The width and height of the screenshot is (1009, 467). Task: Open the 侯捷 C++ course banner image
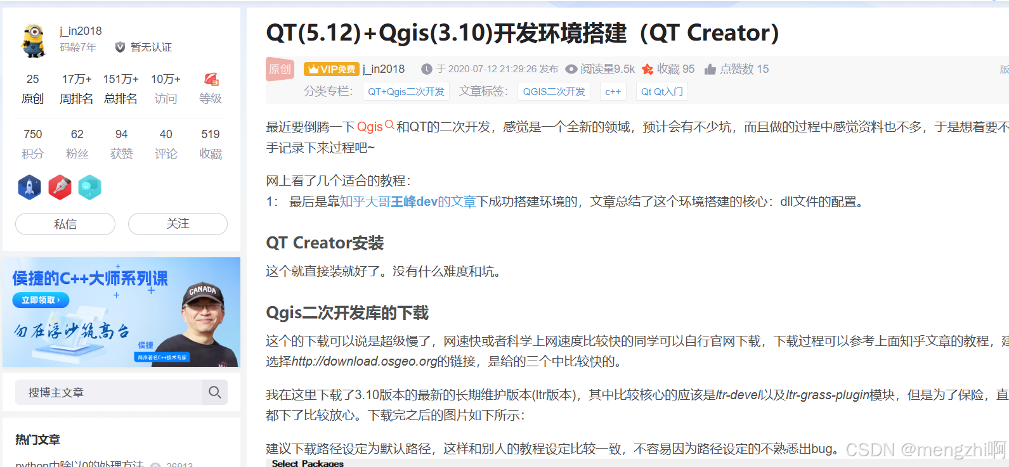pyautogui.click(x=121, y=312)
